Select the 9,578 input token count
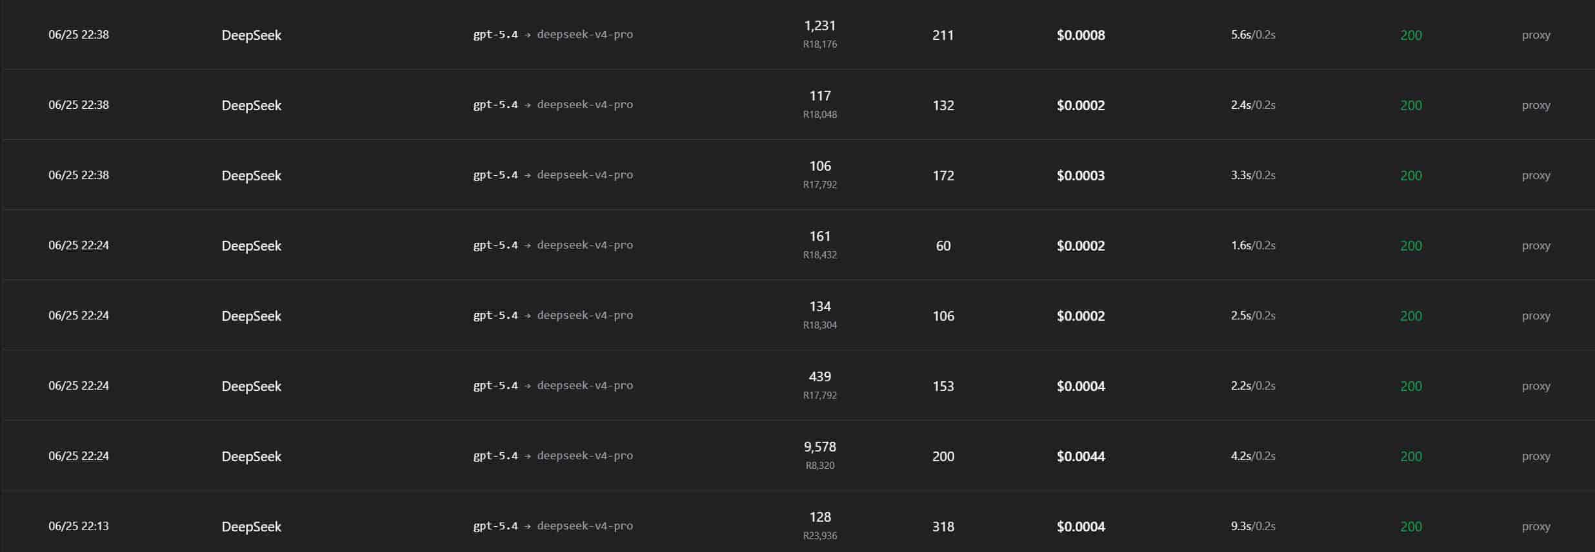1595x552 pixels. tap(820, 447)
